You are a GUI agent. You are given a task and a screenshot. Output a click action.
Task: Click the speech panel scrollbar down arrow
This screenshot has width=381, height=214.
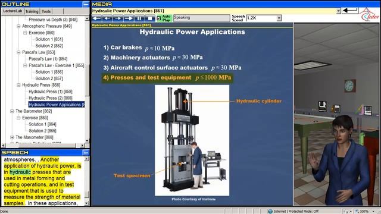coord(87,203)
